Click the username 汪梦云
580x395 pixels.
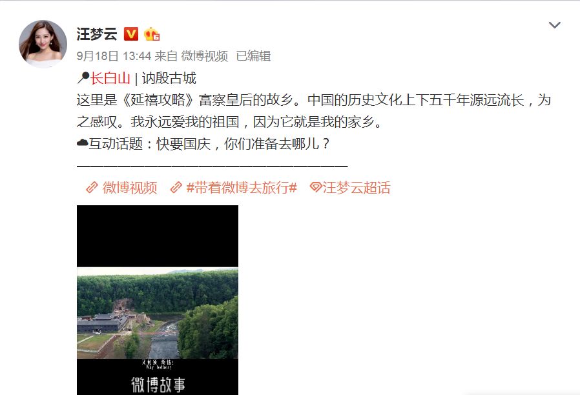click(x=97, y=34)
